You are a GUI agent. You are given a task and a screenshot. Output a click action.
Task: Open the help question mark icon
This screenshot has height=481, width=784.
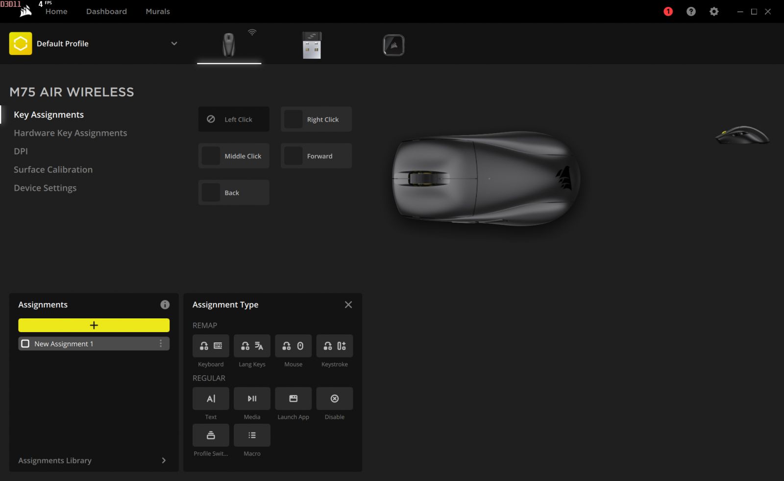click(x=691, y=11)
